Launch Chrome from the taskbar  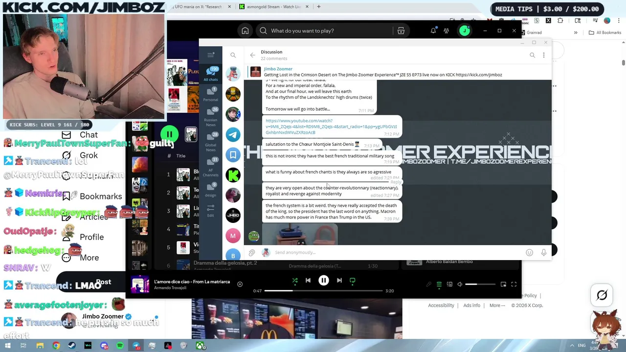[56, 346]
